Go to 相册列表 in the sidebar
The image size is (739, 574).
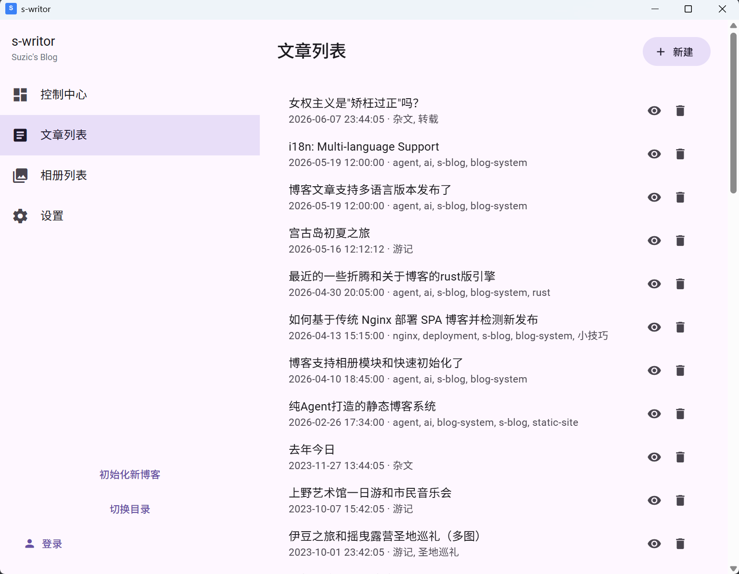[x=130, y=176]
